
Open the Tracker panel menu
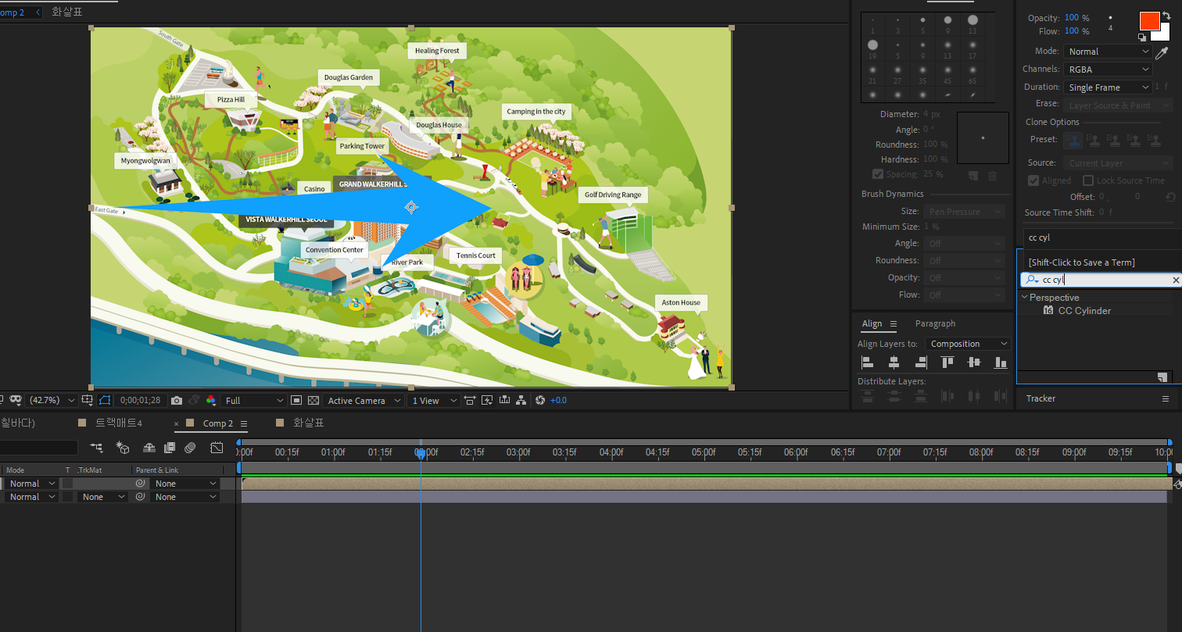[1166, 398]
